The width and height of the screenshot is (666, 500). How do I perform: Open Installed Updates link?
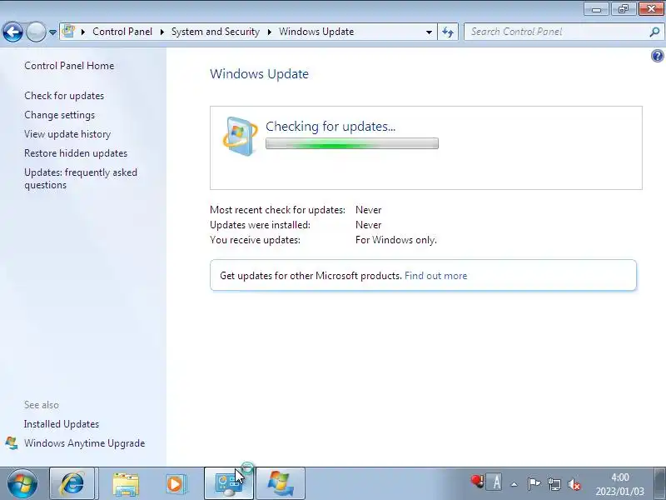pyautogui.click(x=62, y=424)
